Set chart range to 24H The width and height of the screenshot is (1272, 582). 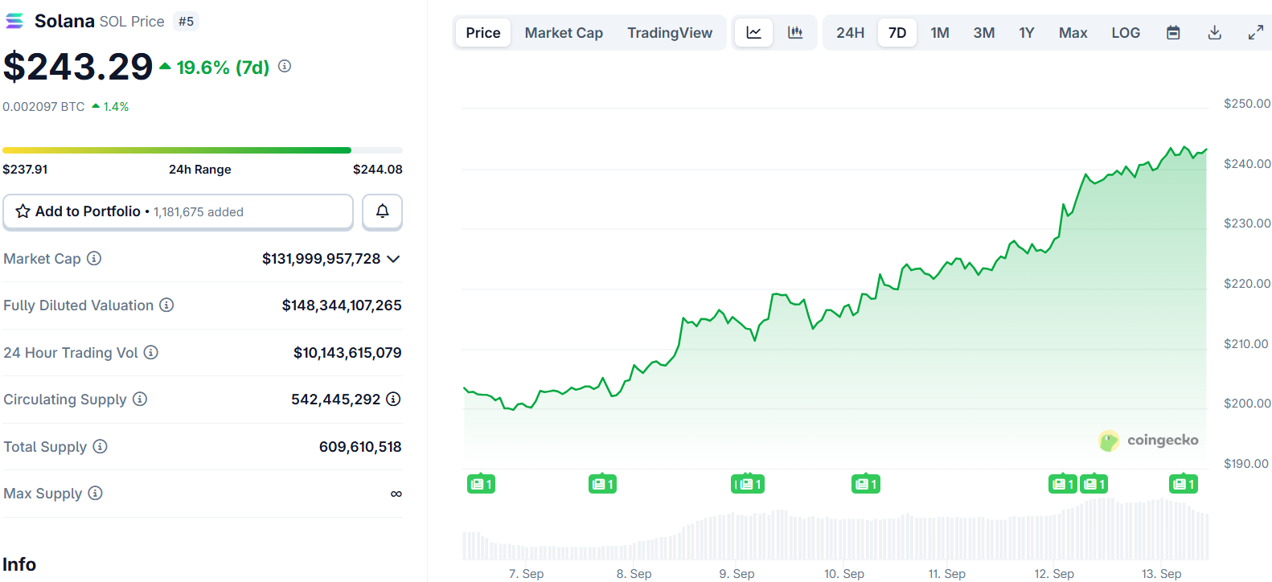850,33
